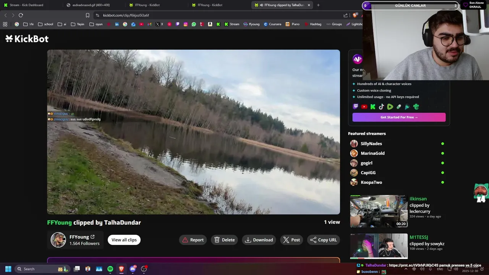489x275 pixels.
Task: Open the Instagram bookmark icon
Action: [x=186, y=24]
